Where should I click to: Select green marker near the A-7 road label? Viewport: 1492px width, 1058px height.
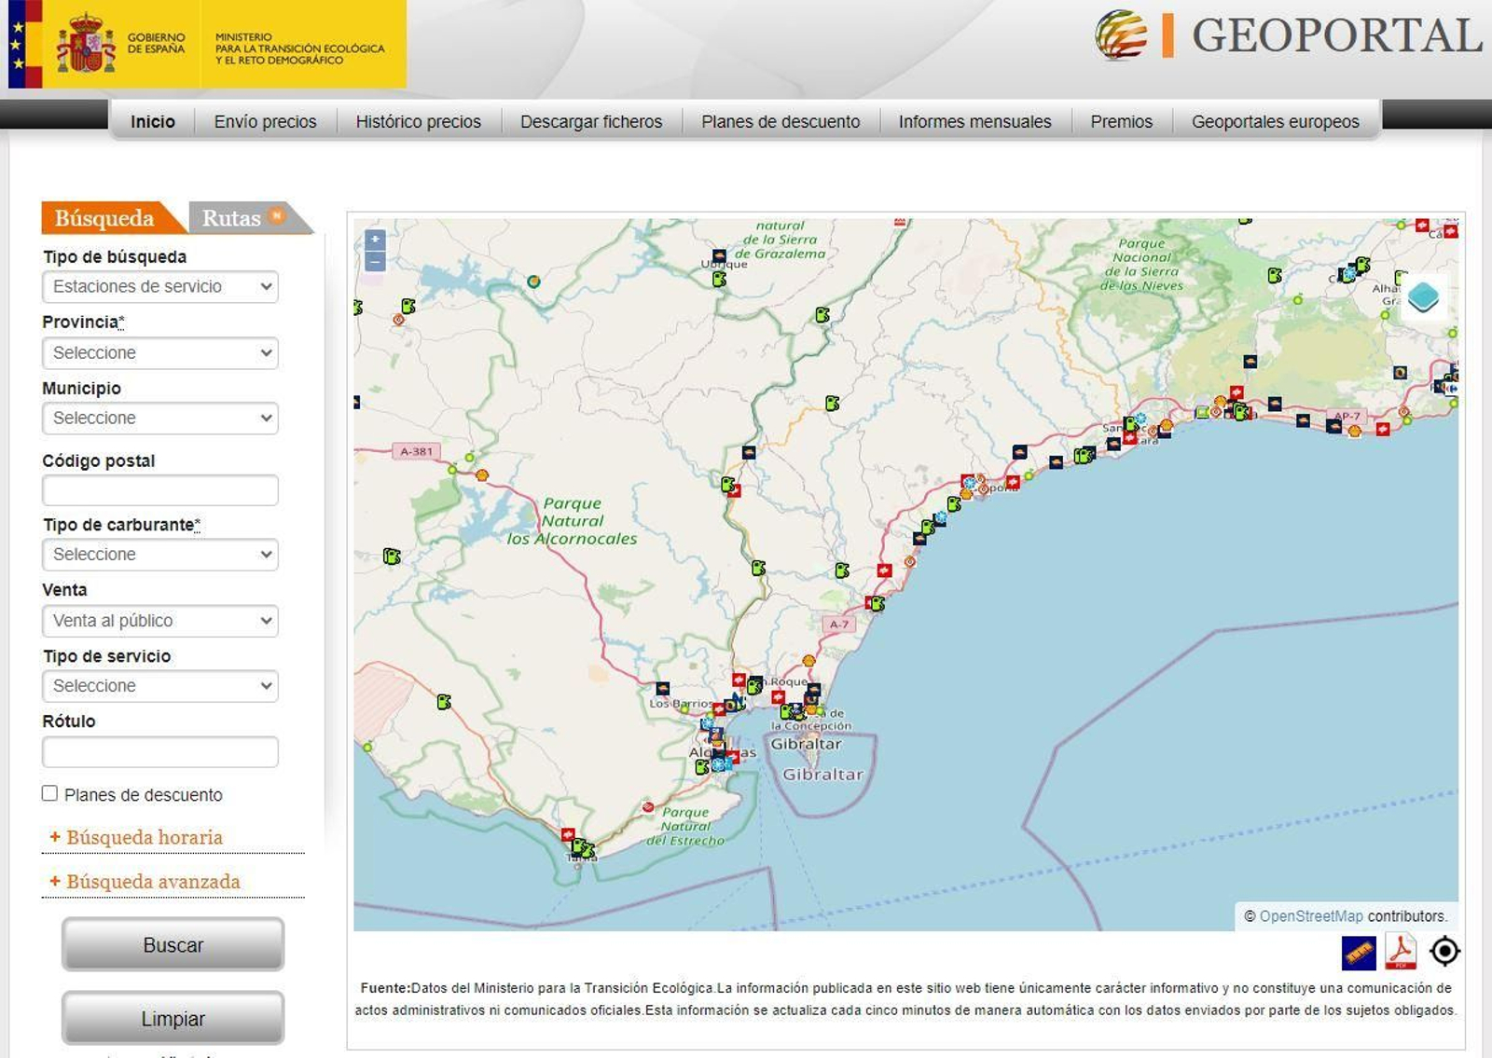(876, 603)
